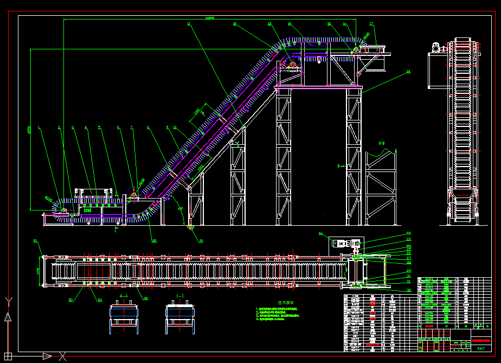Click the 48° angle dimension text
This screenshot has width=501, height=363.
click(x=181, y=209)
